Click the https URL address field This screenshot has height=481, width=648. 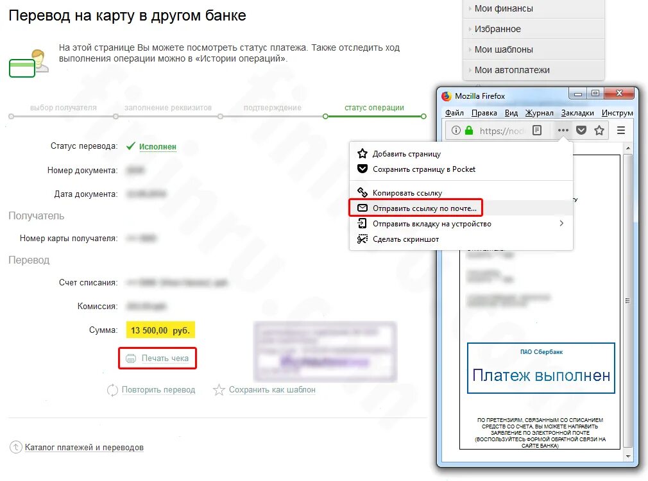tap(501, 131)
